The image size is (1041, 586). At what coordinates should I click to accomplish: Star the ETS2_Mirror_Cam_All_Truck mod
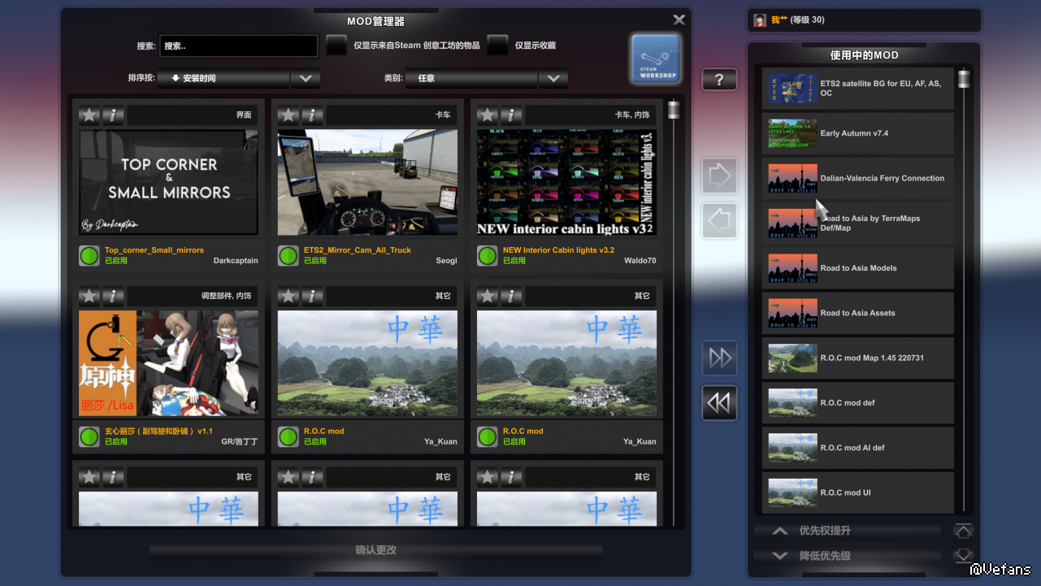(288, 115)
